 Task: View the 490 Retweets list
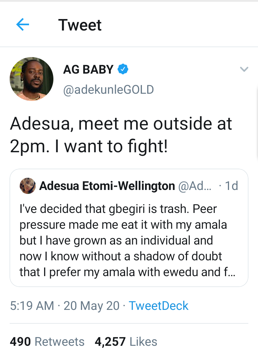click(47, 341)
